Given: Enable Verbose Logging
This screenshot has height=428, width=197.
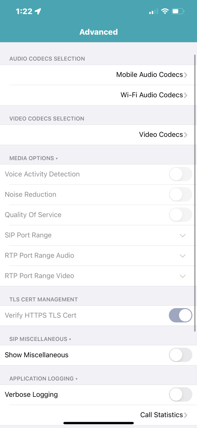Looking at the screenshot, I should 181,394.
